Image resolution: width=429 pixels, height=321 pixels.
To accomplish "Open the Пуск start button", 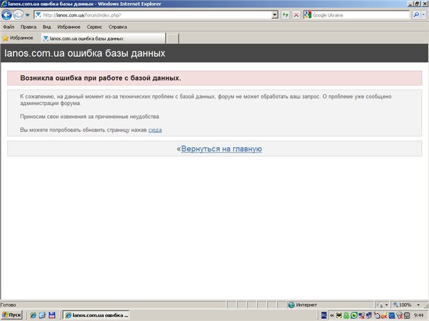I will coord(12,314).
